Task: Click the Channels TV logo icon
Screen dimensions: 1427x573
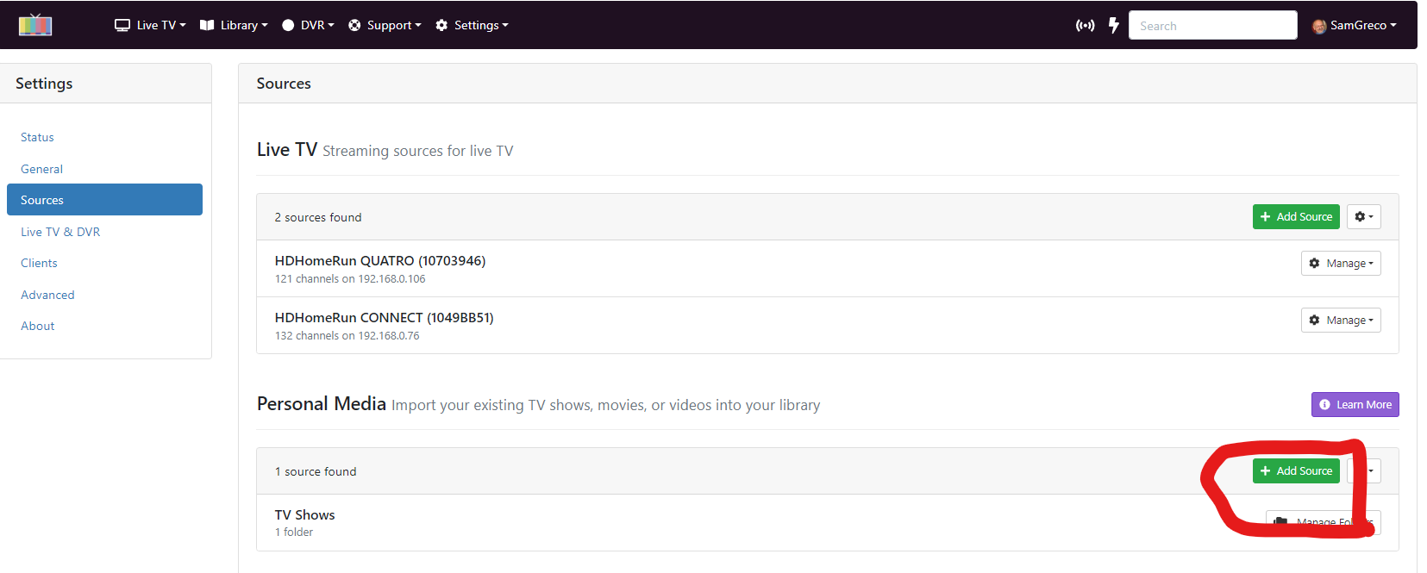Action: (35, 25)
